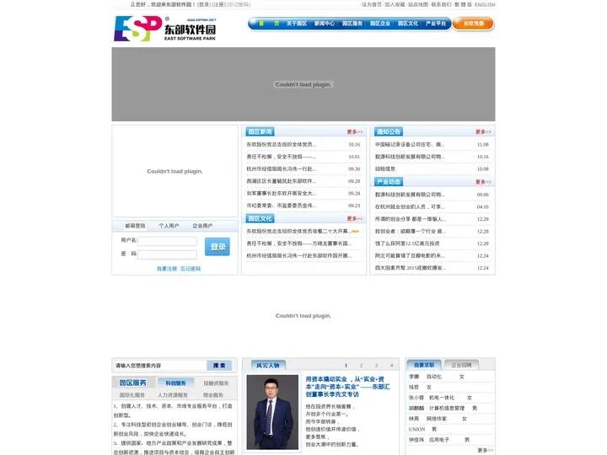This screenshot has width=607, height=455.
Task: Select the 邮箱登陆 login tab
Action: click(x=135, y=226)
